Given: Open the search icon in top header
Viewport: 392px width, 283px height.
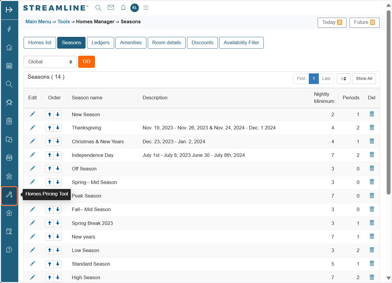Looking at the screenshot, I should coord(98,8).
